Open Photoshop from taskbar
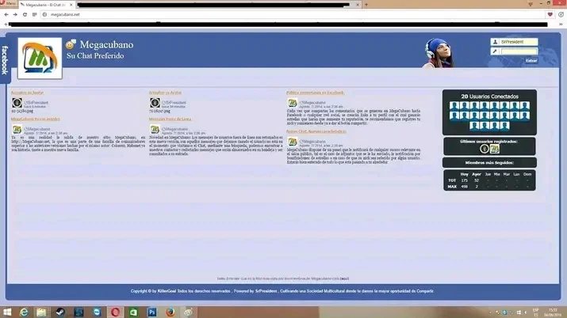The image size is (567, 318). pos(152,312)
